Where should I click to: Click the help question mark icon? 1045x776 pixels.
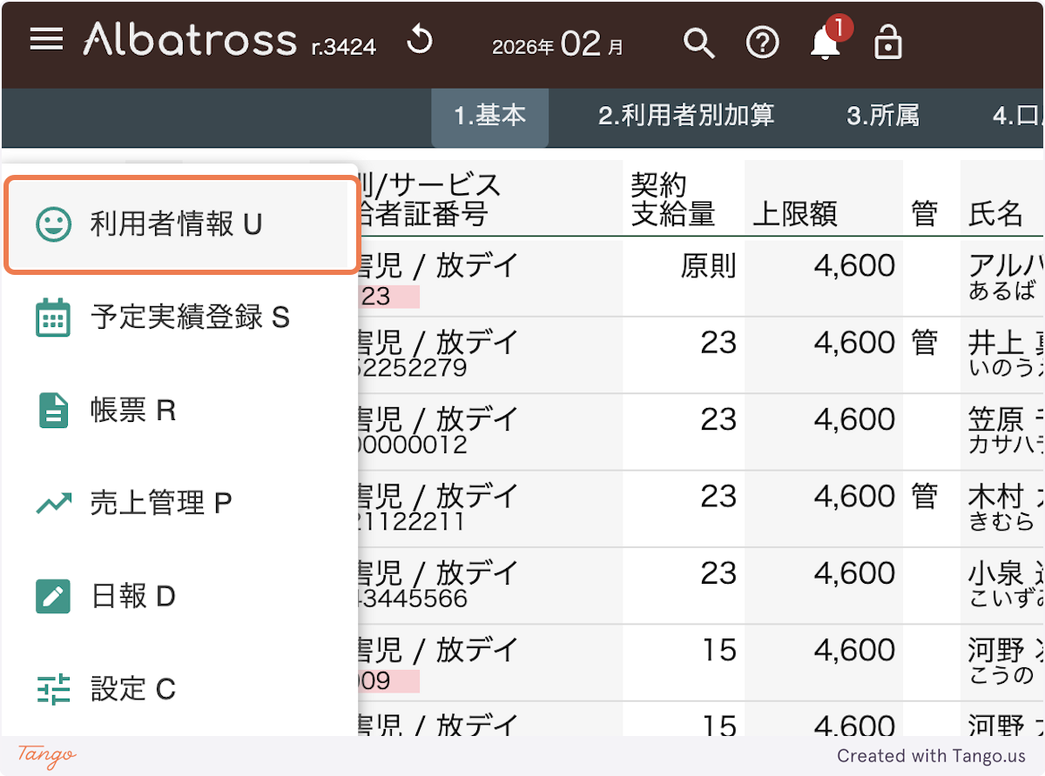pyautogui.click(x=762, y=42)
